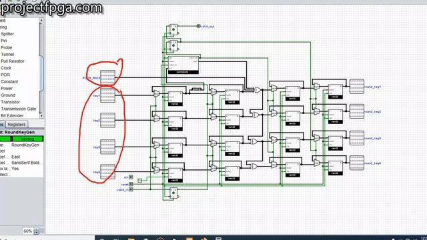Toggle the reset input pin
The height and width of the screenshot is (240, 427).
click(131, 184)
